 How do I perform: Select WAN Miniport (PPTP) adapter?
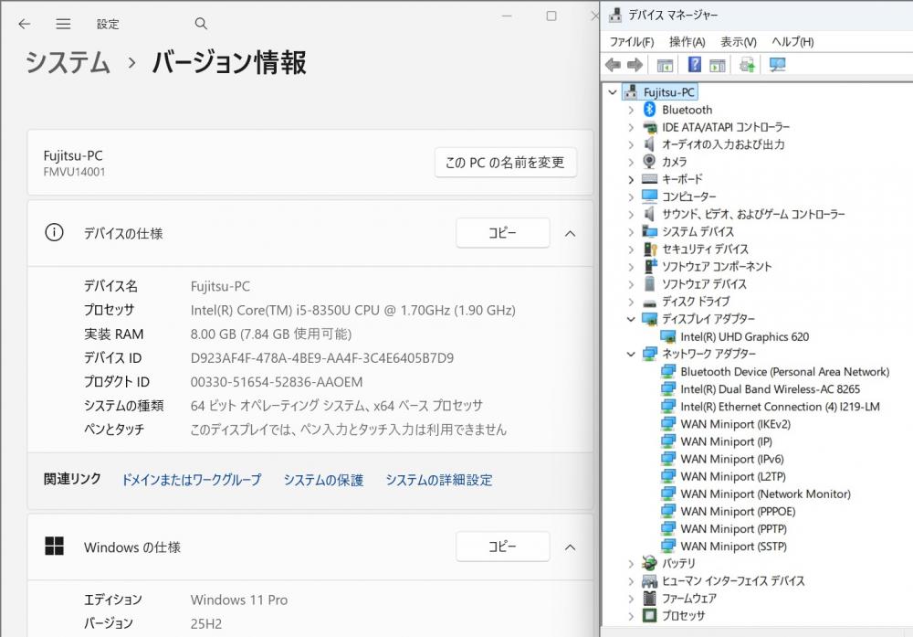pyautogui.click(x=733, y=528)
